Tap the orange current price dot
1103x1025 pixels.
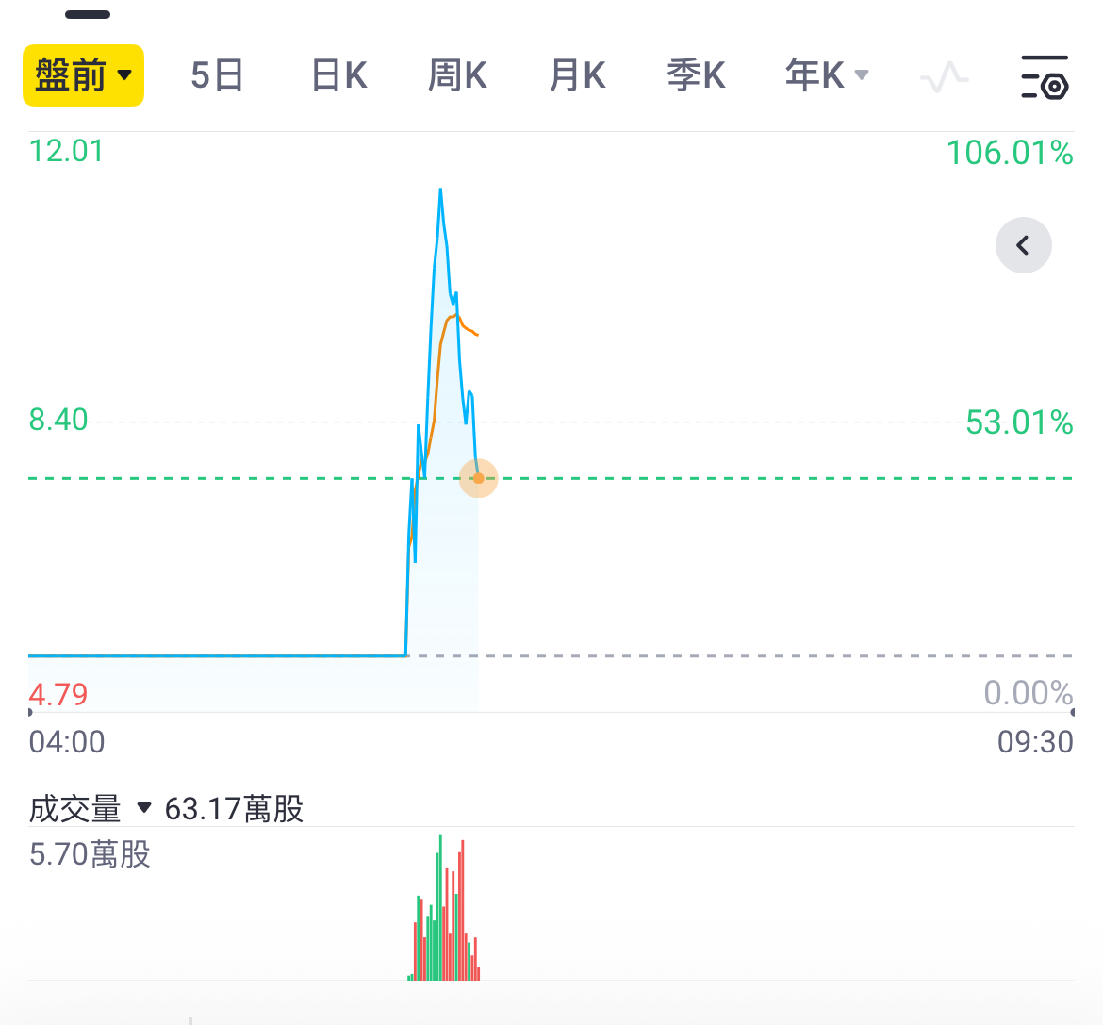point(478,478)
